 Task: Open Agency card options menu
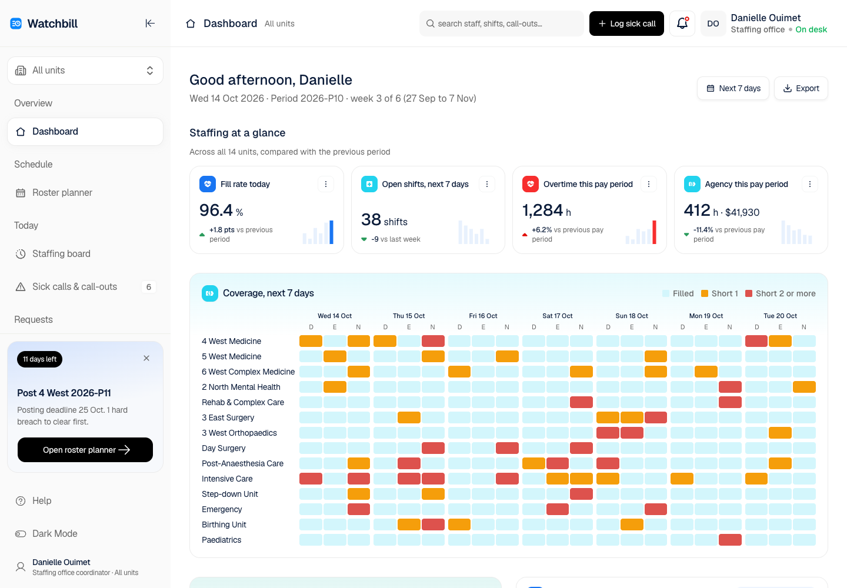[810, 184]
